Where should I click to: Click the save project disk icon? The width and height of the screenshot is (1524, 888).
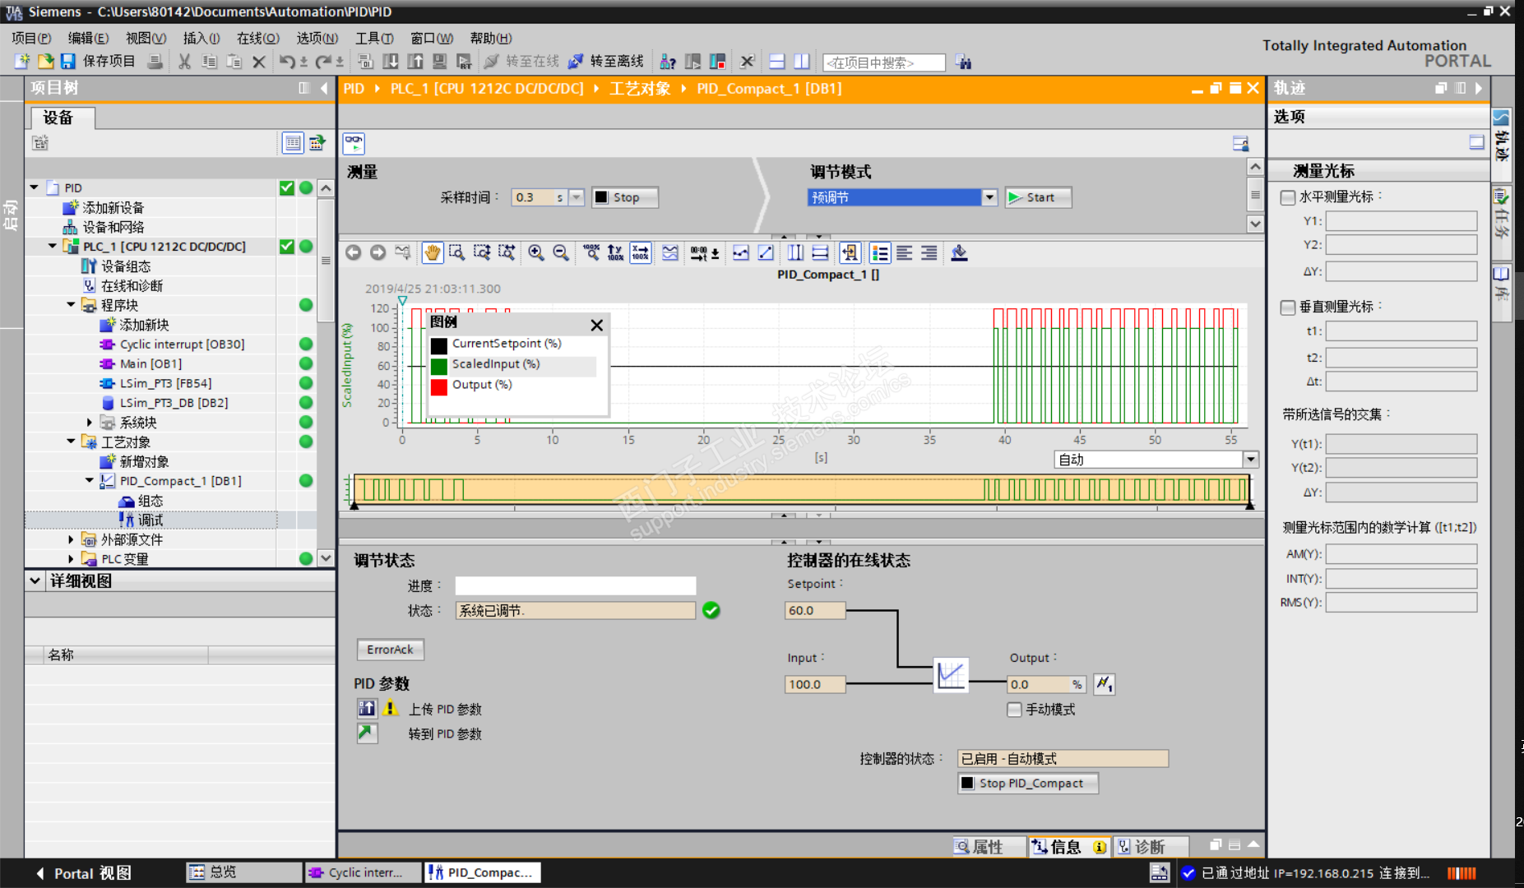67,62
